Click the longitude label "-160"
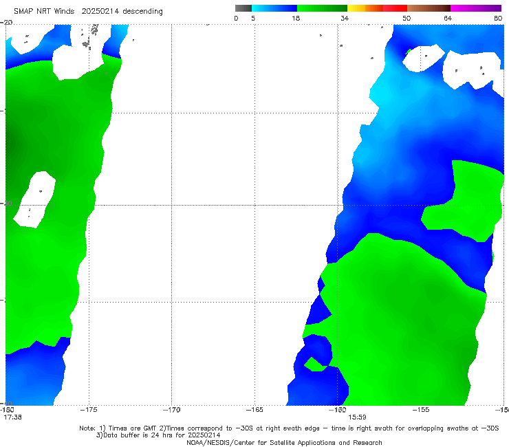Image resolution: width=509 pixels, height=447 pixels. coord(338,410)
